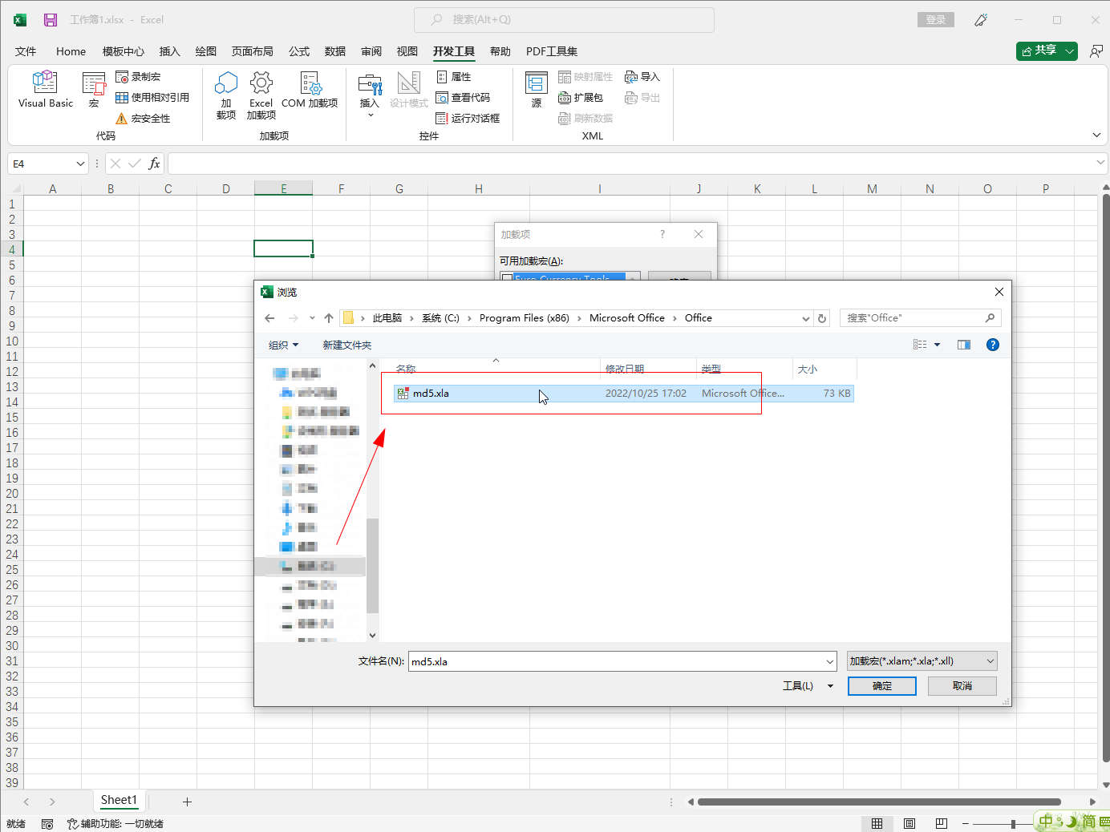Refresh the Browse dialog folder view
The image size is (1110, 832).
click(x=822, y=318)
